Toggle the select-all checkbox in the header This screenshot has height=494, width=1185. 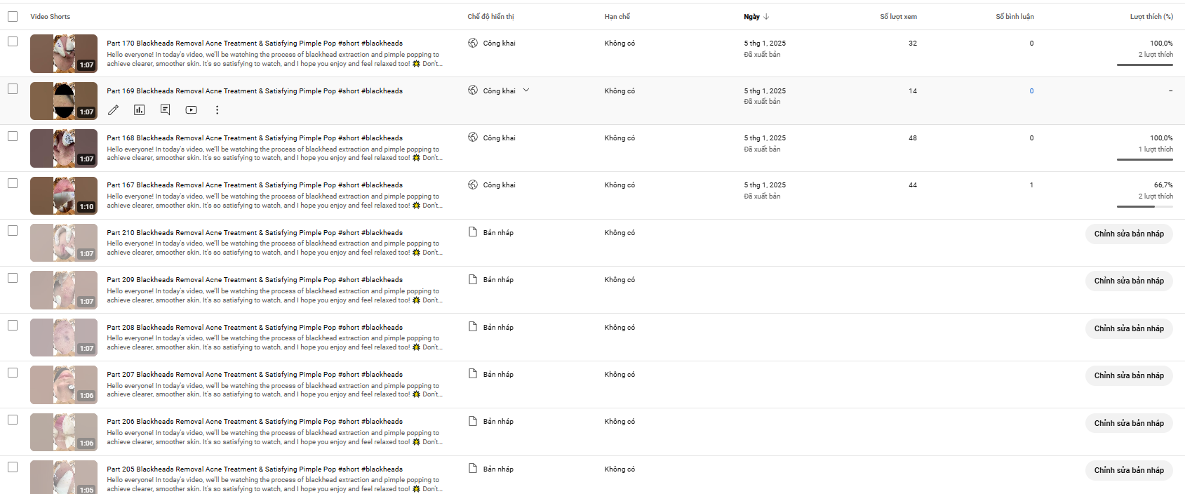pos(13,17)
